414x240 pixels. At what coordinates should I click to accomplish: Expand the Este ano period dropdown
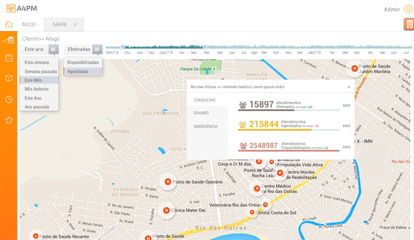tap(54, 49)
